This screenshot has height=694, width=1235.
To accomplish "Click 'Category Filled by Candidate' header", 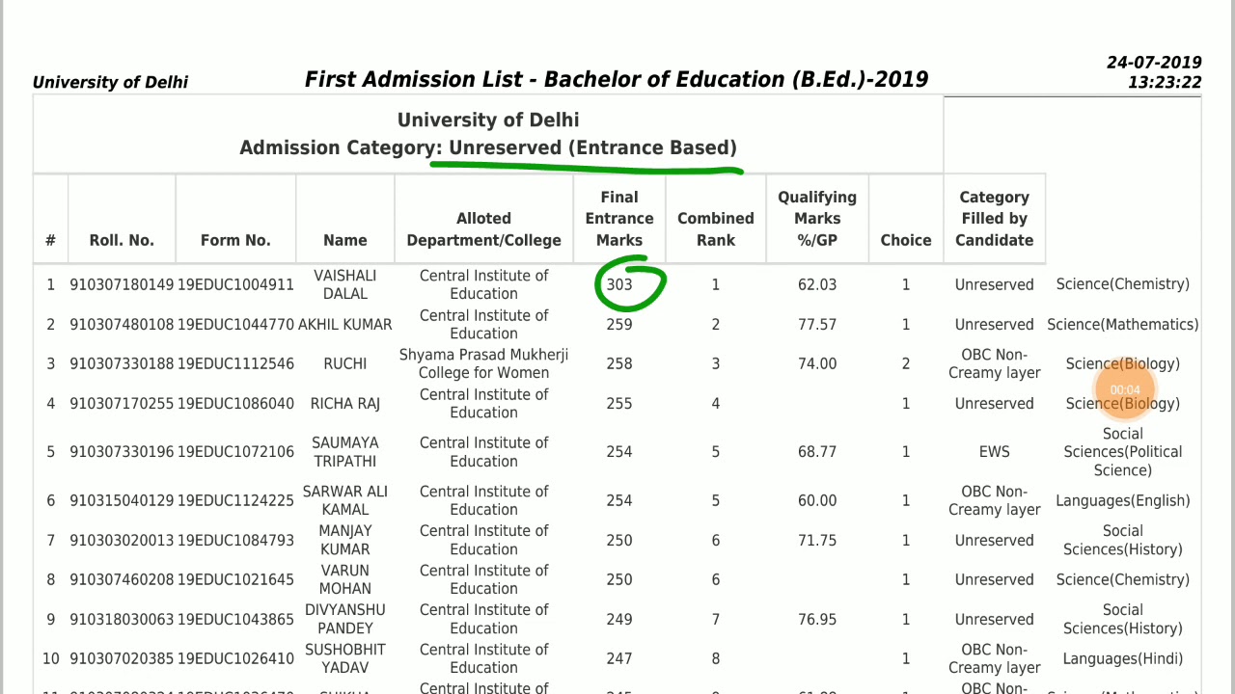I will pyautogui.click(x=995, y=219).
